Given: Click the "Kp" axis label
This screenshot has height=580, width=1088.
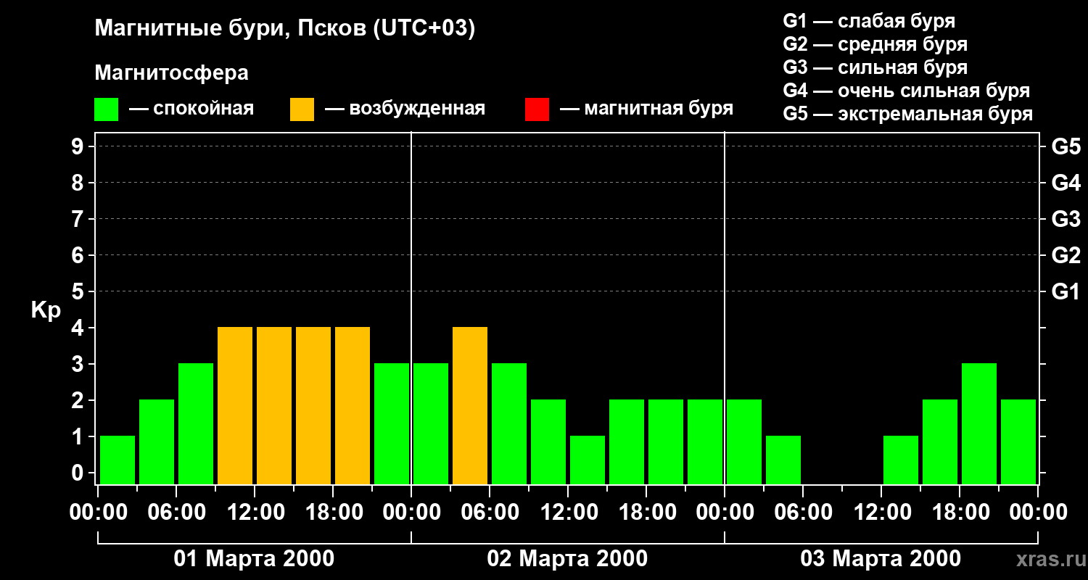Looking at the screenshot, I should click(x=46, y=310).
